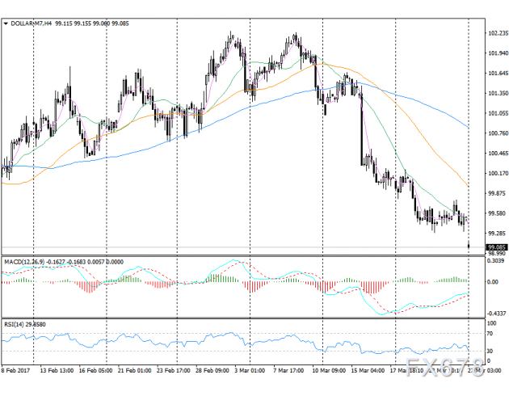This screenshot has height=396, width=509.
Task: Click the 16 Feb 05:00 time label
Action: tap(96, 370)
